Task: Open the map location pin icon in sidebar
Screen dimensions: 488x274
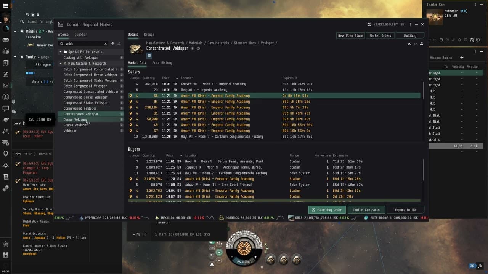Action: coord(6,154)
